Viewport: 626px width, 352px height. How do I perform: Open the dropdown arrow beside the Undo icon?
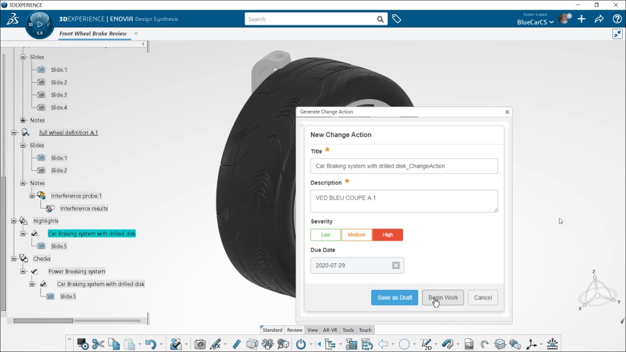pyautogui.click(x=161, y=344)
